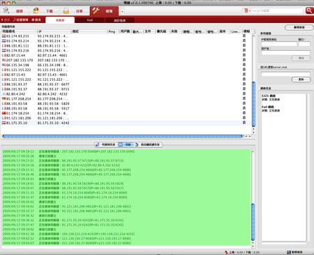314x255 pixels.
Task: Select IP cell 88.191.93.58 : 5829
Action: tap(54, 104)
